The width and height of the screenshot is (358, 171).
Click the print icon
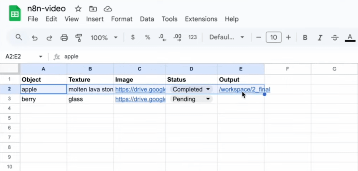click(64, 38)
